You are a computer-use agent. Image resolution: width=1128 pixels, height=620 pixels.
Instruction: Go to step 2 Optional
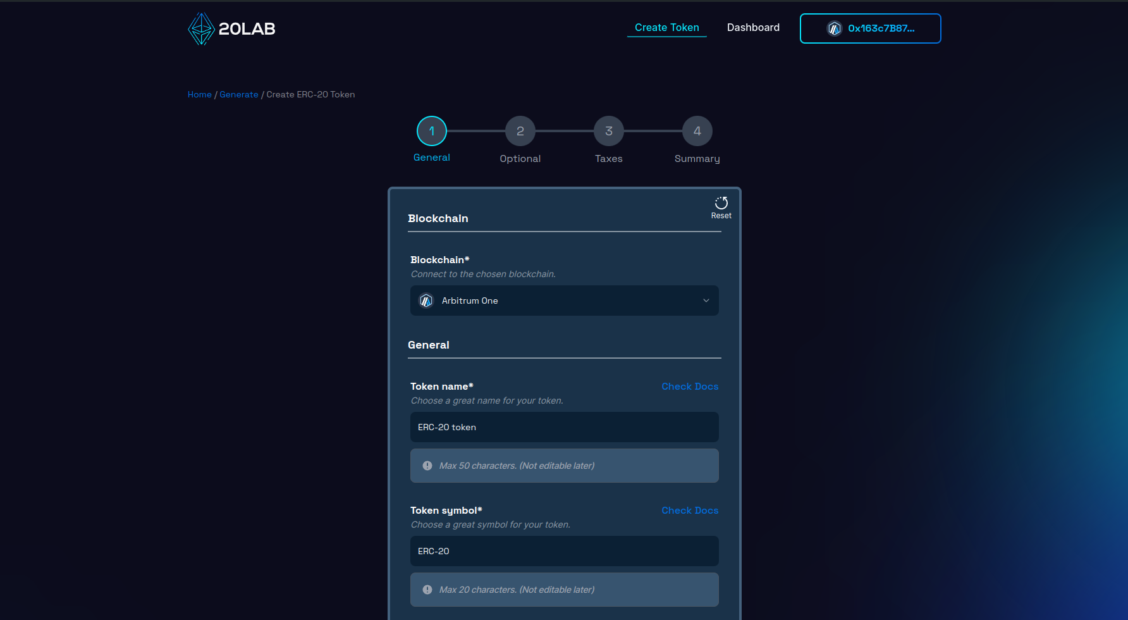click(520, 131)
